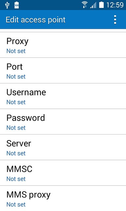Tap 'Not set' under Proxy
Image resolution: width=126 pixels, height=211 pixels.
coord(16,51)
